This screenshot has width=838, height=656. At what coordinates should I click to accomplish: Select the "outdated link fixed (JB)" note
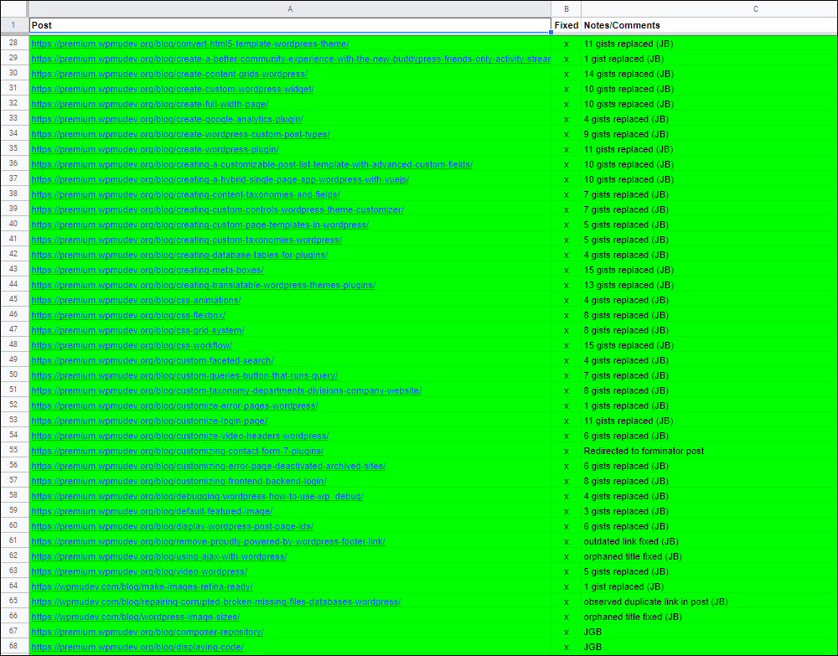tap(631, 542)
